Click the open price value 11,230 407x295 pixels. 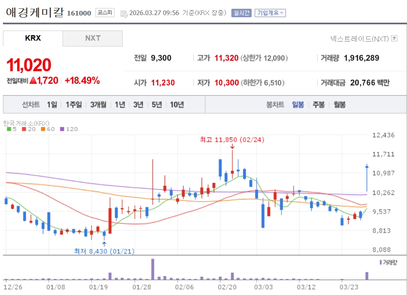[163, 83]
